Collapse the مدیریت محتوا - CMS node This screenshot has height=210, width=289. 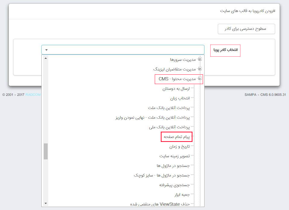(200, 79)
